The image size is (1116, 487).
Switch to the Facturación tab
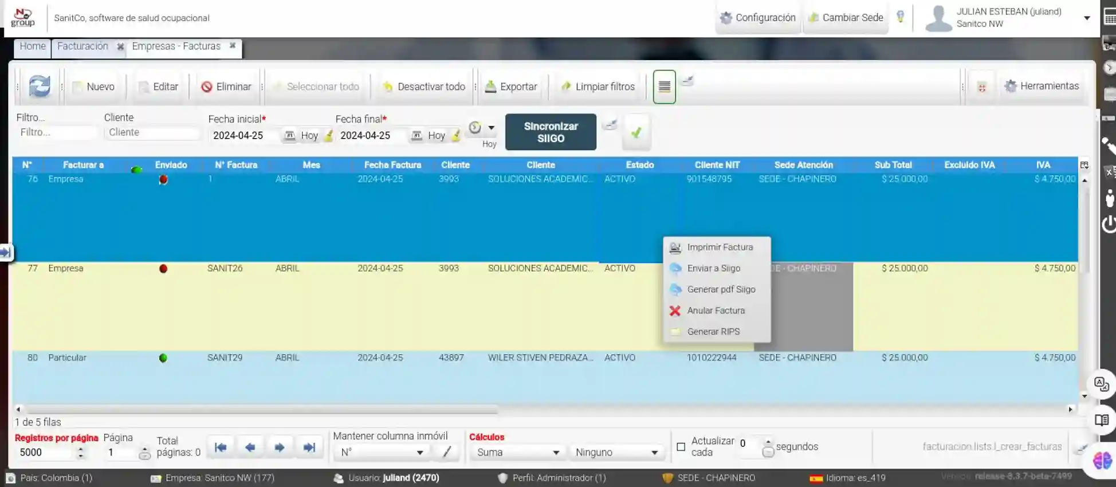82,46
